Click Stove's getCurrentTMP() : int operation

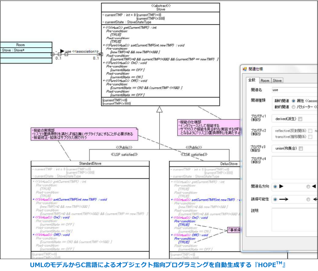pyautogui.click(x=130, y=28)
